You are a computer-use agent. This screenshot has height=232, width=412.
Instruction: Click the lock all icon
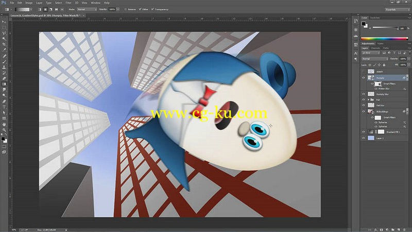click(x=384, y=65)
